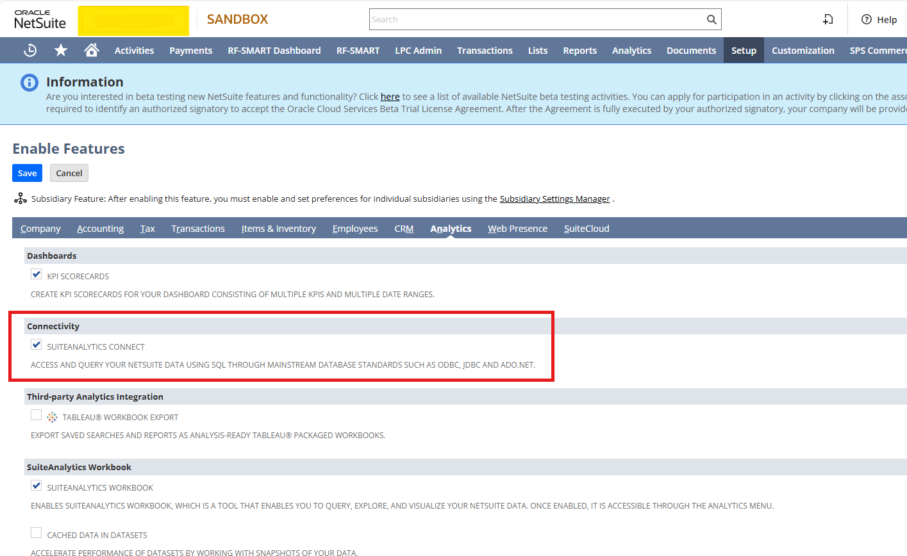The width and height of the screenshot is (907, 556).
Task: Click the Help question mark icon
Action: tap(867, 19)
